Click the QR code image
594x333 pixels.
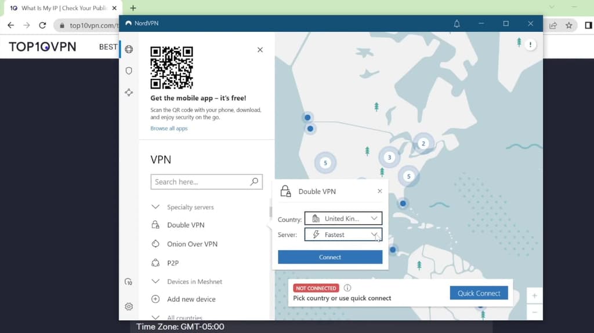click(172, 68)
